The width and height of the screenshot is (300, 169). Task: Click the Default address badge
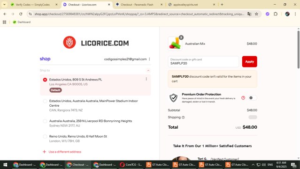[55, 90]
